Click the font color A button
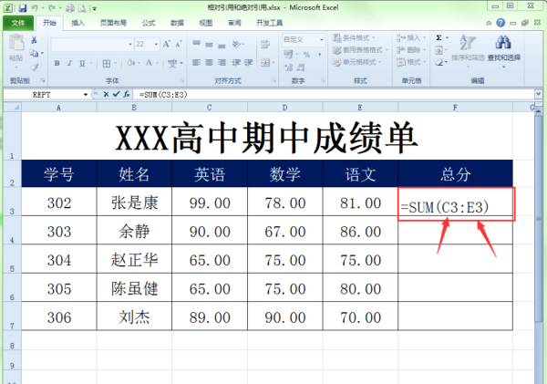Viewport: 547px width, 384px height. pyautogui.click(x=149, y=63)
